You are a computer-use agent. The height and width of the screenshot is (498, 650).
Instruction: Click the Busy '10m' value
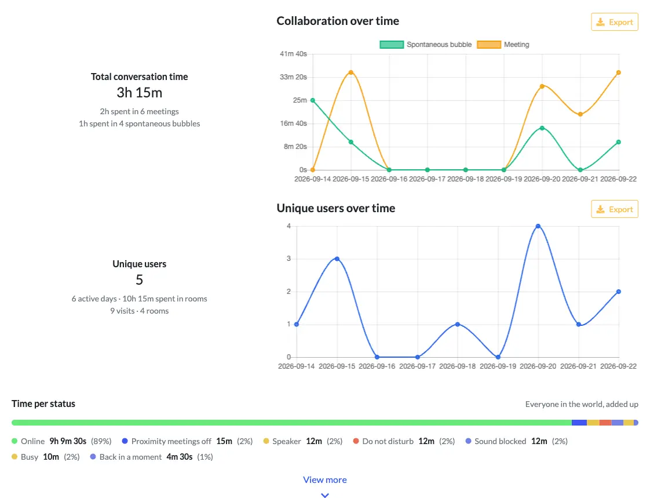pos(51,457)
